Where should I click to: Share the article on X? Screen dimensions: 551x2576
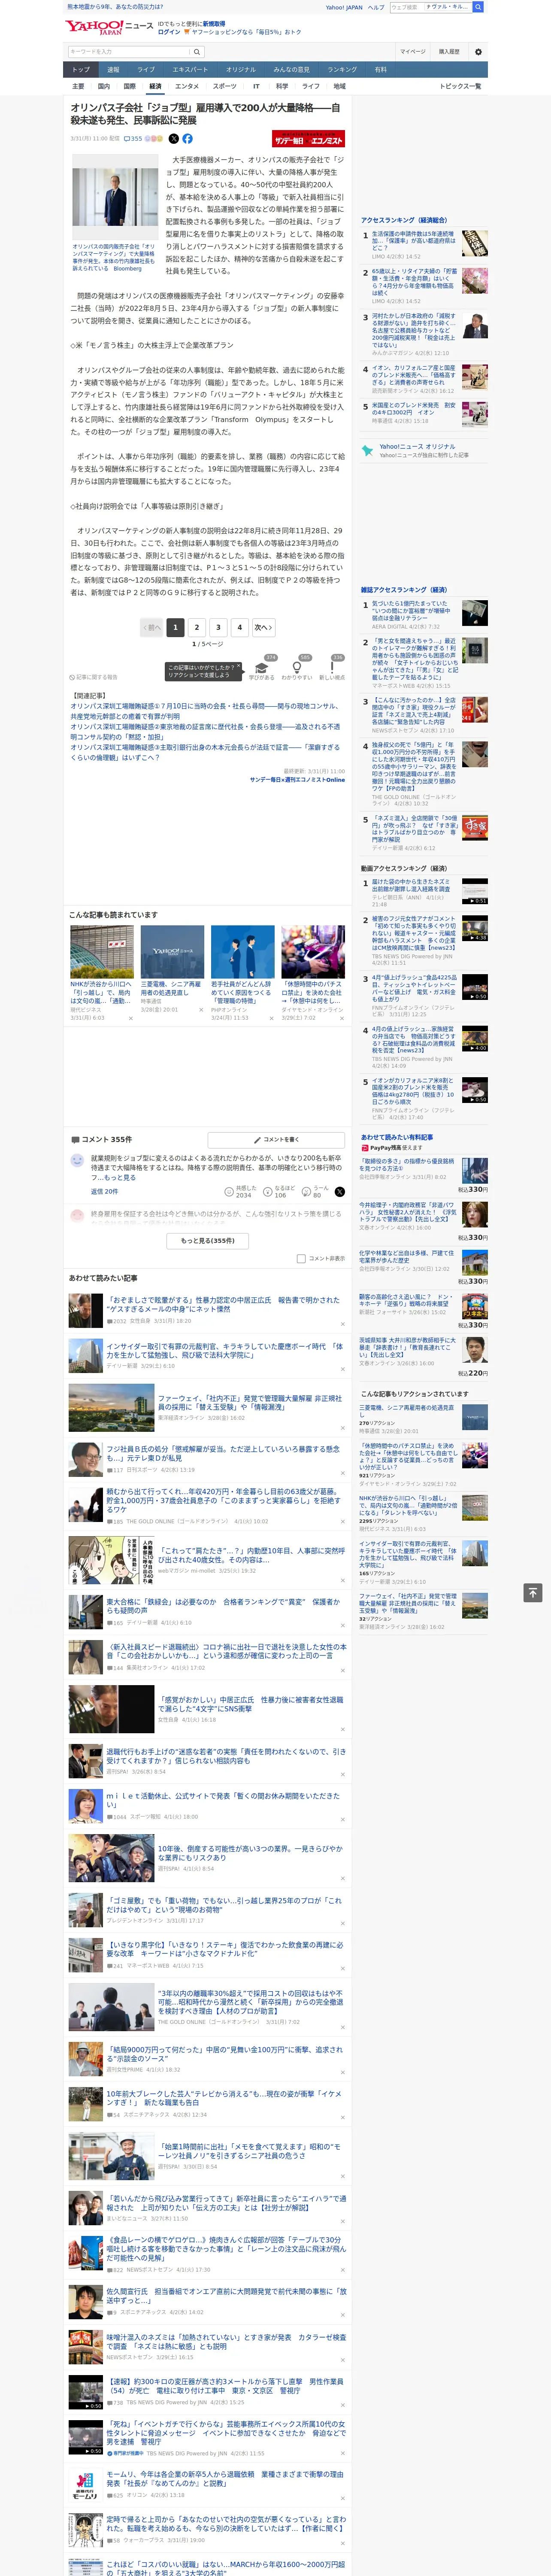[173, 139]
